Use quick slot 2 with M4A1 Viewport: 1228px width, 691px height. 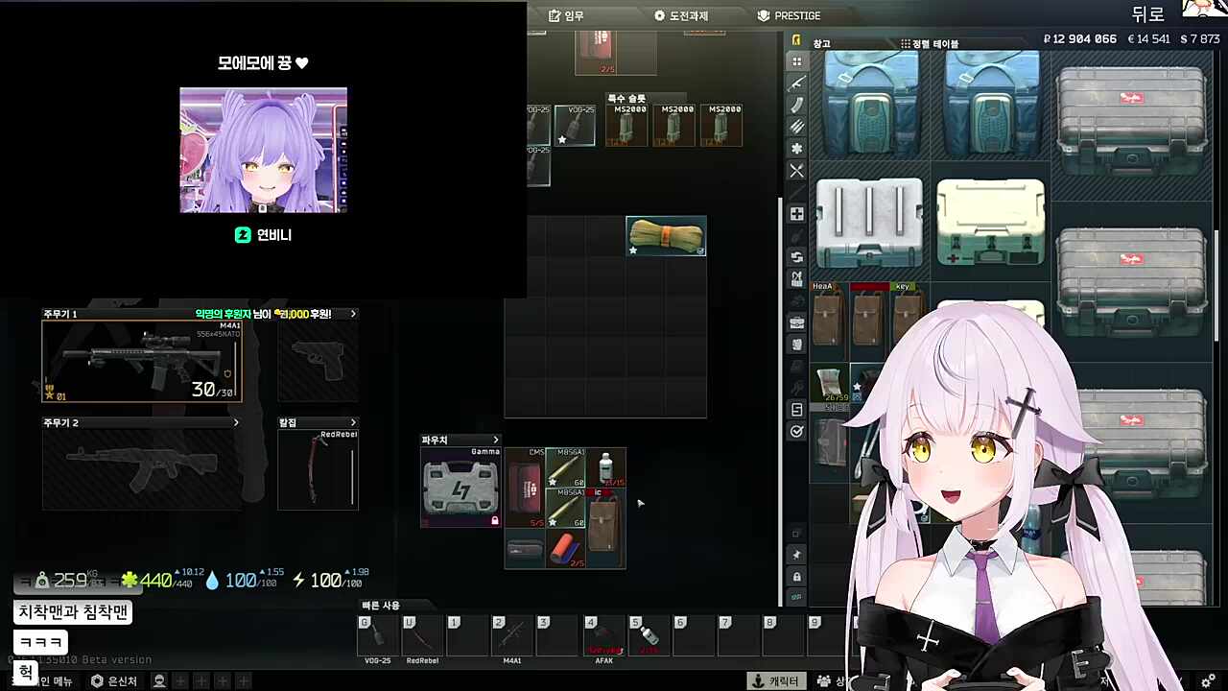pos(511,636)
